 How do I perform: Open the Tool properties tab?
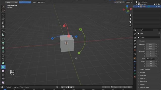click(135, 34)
